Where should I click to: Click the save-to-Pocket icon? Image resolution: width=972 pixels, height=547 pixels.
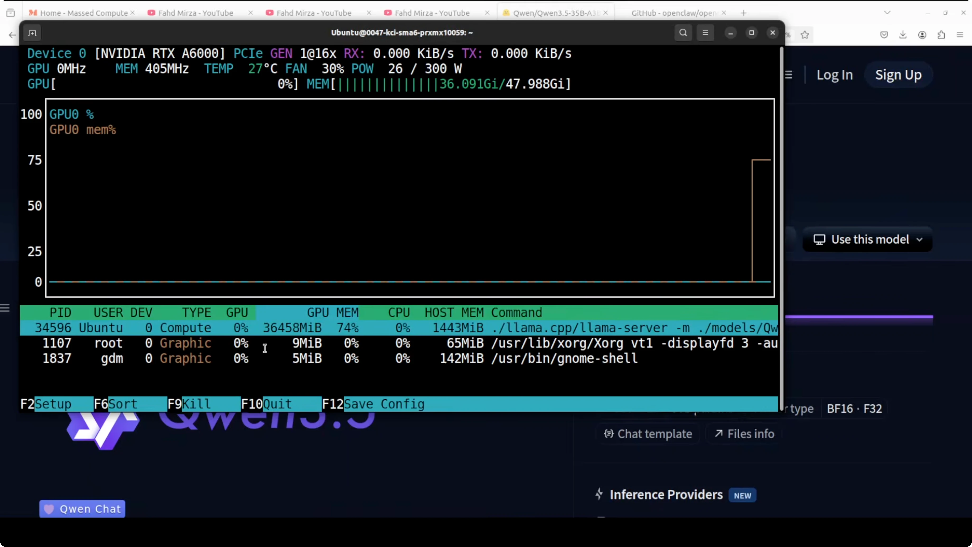884,35
